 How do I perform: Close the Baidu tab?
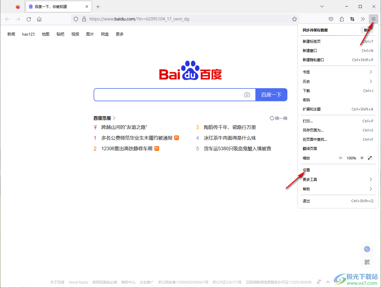click(87, 7)
